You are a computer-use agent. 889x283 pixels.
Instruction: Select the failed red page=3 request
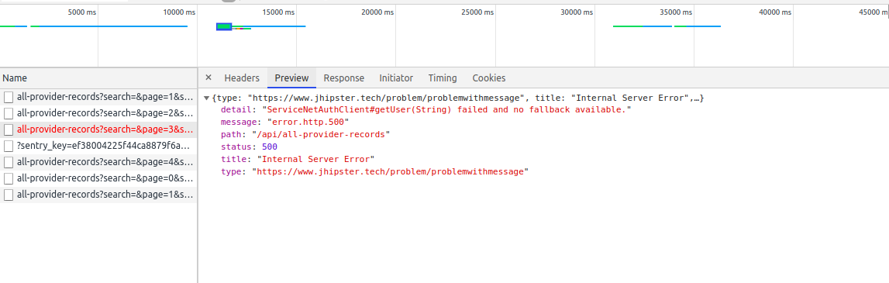click(x=98, y=129)
